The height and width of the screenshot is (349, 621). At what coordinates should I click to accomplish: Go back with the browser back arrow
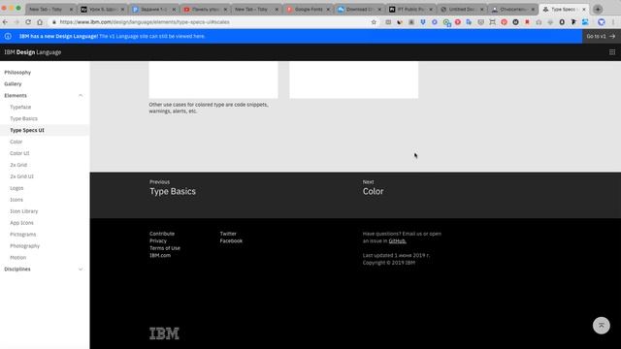tap(5, 22)
